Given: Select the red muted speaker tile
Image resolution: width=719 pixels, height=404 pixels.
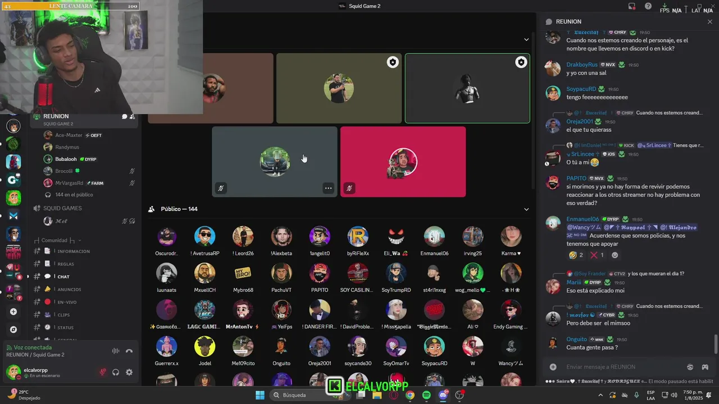Looking at the screenshot, I should click(x=403, y=162).
